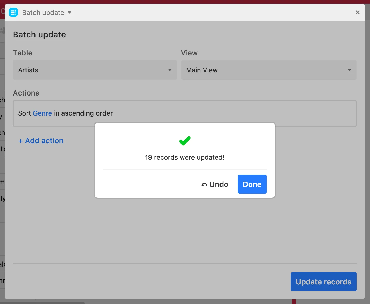Click the 'Sort' word in the action row
The image size is (370, 304).
pos(24,113)
